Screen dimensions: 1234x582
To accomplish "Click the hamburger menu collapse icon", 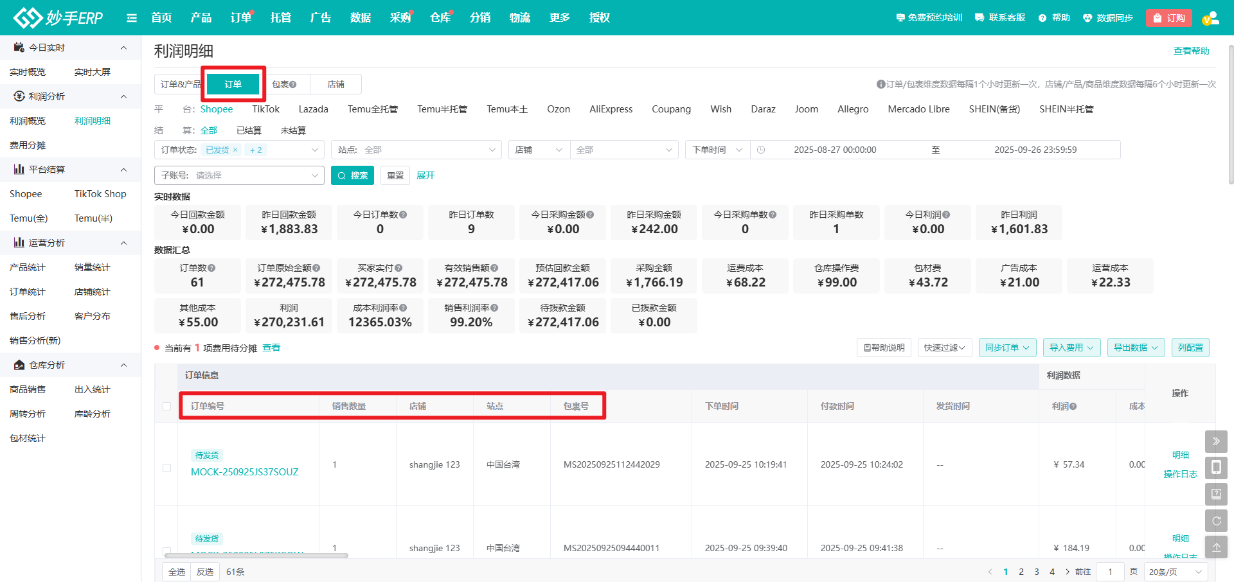I will click(132, 18).
